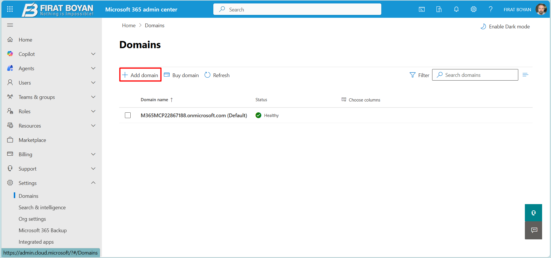The height and width of the screenshot is (258, 551).
Task: Open the Help question mark panel
Action: tap(491, 9)
